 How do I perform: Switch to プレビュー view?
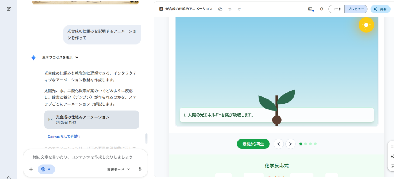[x=356, y=9]
